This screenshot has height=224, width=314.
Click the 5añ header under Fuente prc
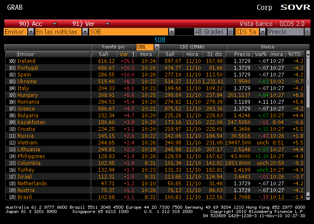[x=103, y=54]
